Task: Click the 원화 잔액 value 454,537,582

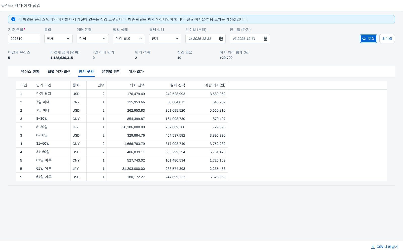Action: 175,135
